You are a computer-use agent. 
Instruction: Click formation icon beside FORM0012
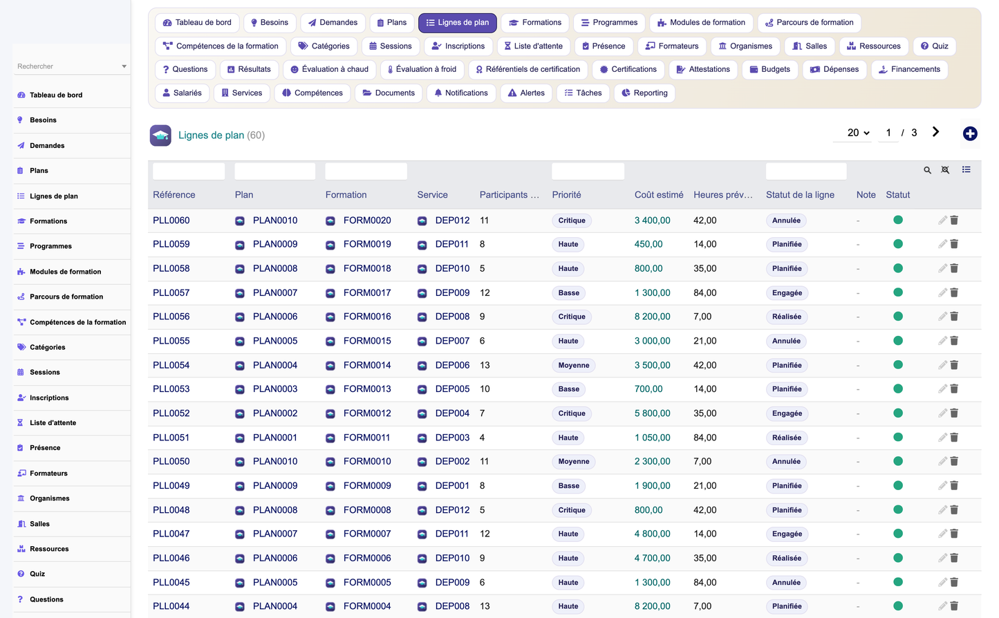click(x=330, y=414)
